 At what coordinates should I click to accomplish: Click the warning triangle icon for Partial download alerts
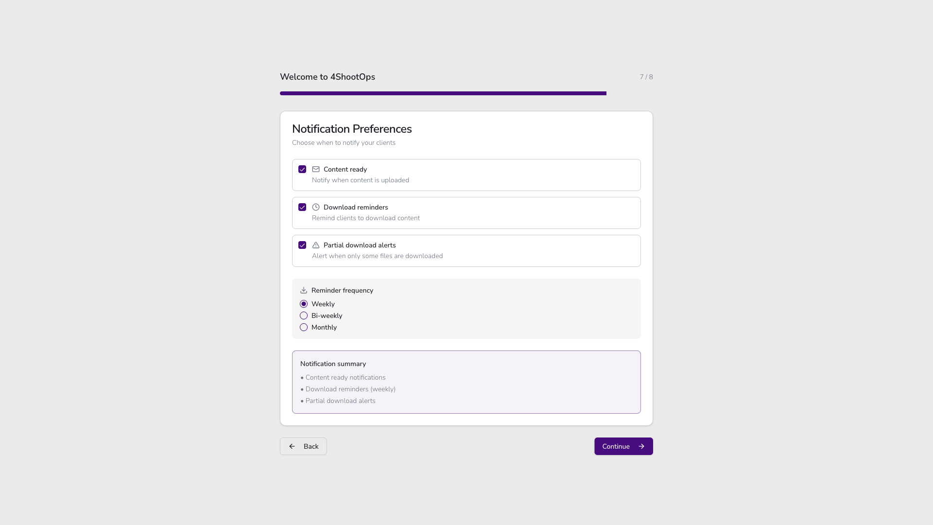[x=315, y=245]
